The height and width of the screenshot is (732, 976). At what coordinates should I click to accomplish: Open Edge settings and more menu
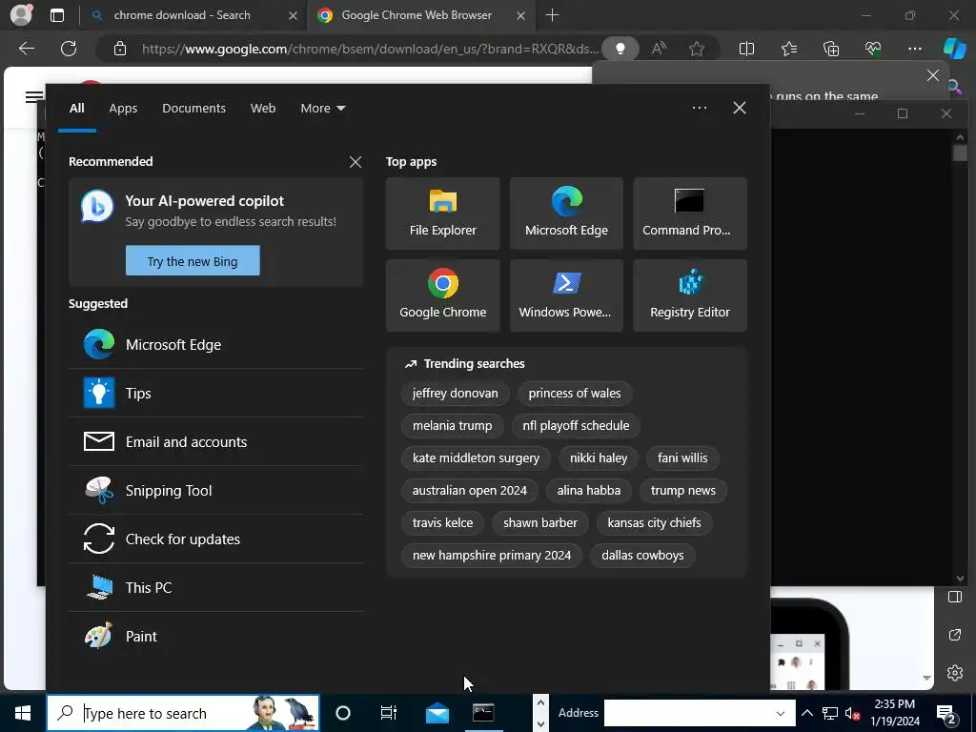914,49
